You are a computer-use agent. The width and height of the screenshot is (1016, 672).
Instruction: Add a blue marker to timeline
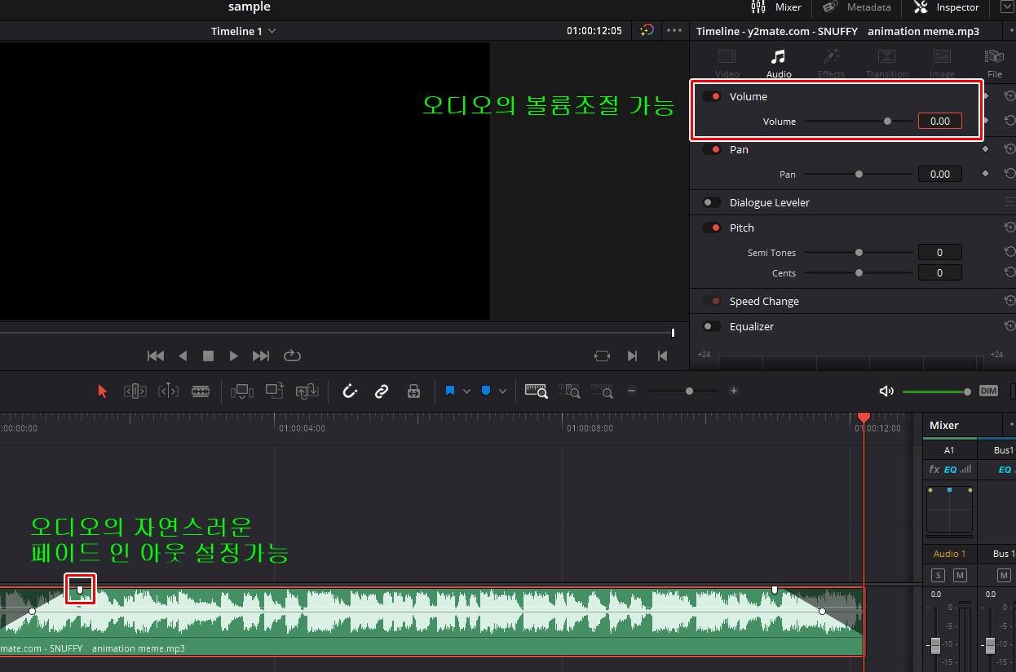click(x=485, y=391)
